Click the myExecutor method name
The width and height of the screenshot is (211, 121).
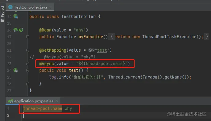click(x=91, y=37)
